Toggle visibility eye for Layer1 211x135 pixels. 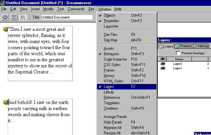click(x=163, y=68)
